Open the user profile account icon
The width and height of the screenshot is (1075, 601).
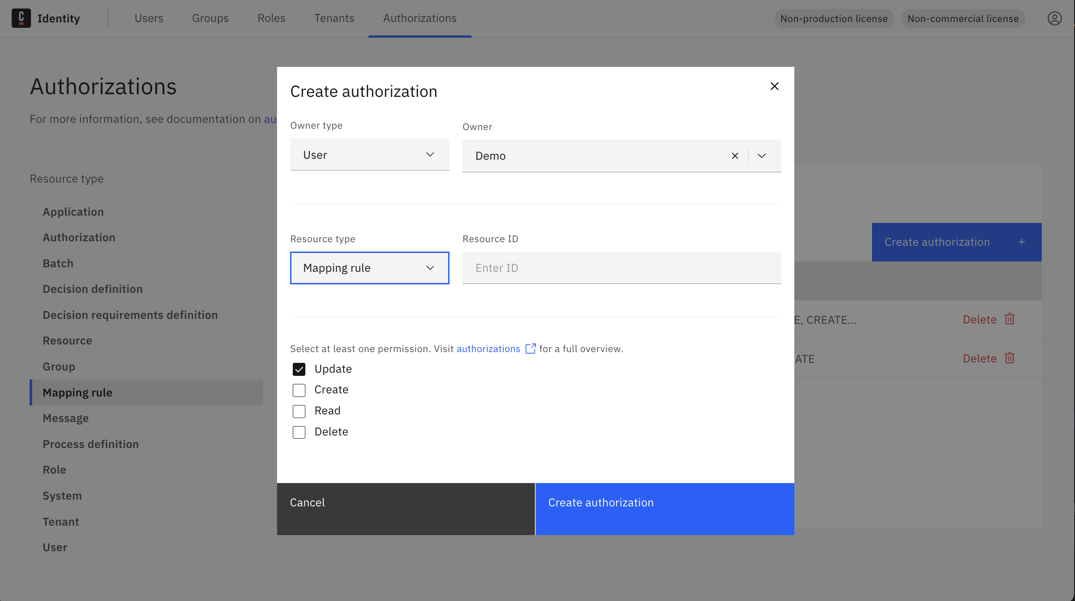[1054, 18]
